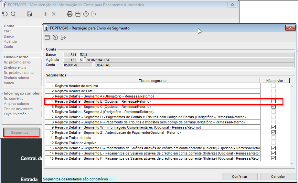This screenshot has height=183, width=298.
Task: Click Banco code field showing 341
Action: pyautogui.click(x=70, y=55)
